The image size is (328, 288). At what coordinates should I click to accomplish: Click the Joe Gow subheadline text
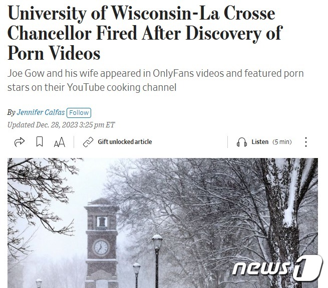pyautogui.click(x=155, y=80)
